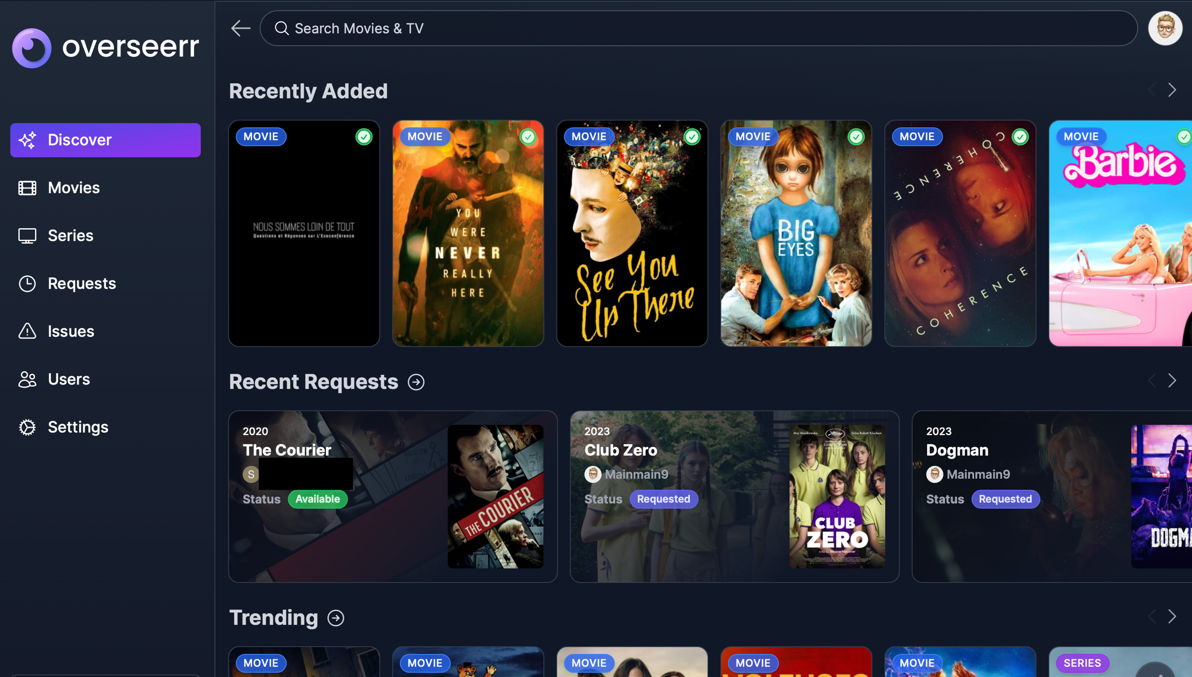Click the back arrow beside search
This screenshot has width=1192, height=677.
click(x=241, y=28)
